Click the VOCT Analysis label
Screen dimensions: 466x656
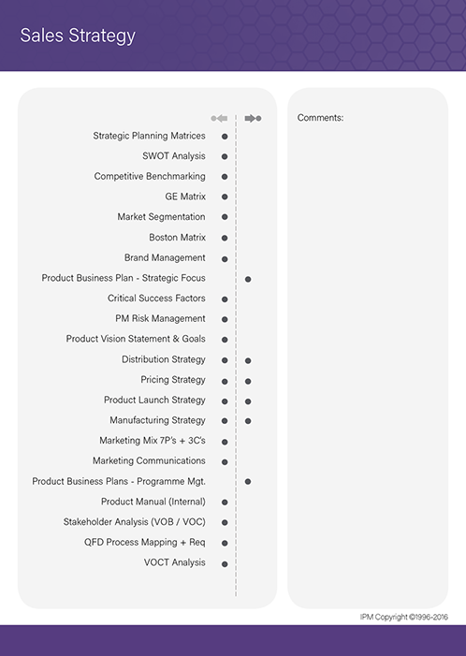click(x=175, y=562)
